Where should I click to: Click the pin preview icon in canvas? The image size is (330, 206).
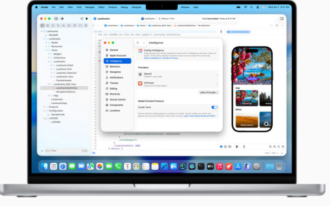[x=221, y=32]
